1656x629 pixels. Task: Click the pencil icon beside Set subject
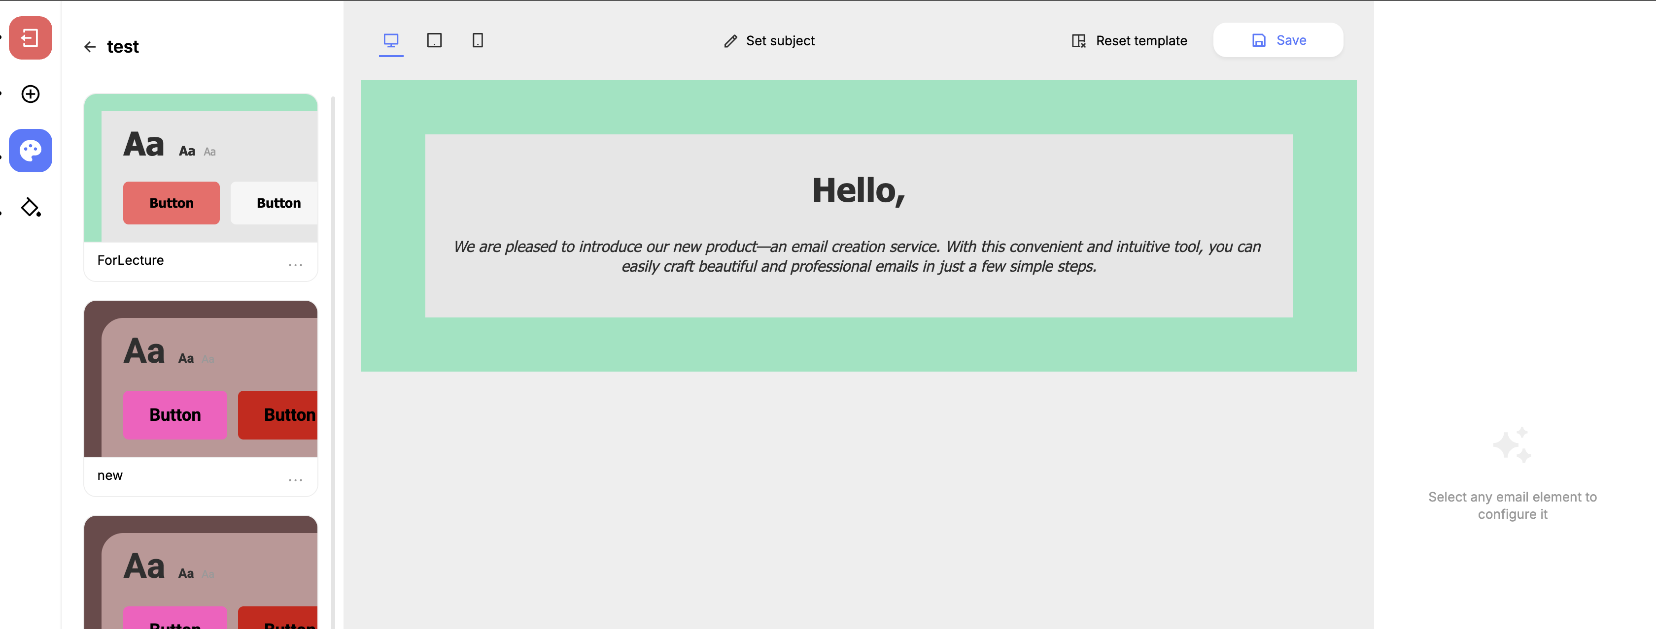[730, 41]
